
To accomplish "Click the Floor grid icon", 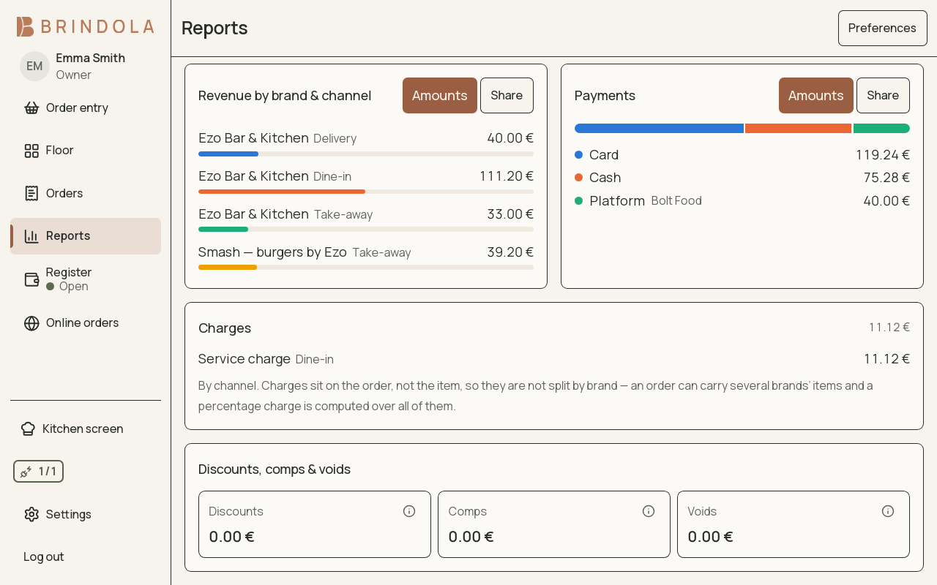I will [31, 151].
